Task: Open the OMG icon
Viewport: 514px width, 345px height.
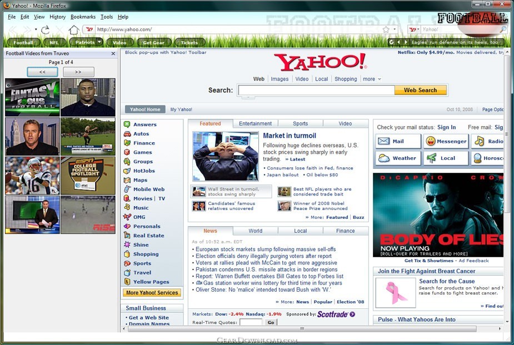Action: point(127,217)
